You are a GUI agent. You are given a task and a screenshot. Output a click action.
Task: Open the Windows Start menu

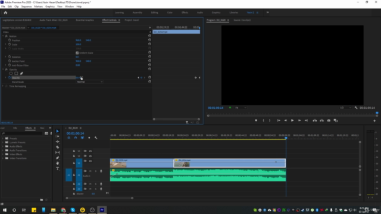click(x=5, y=210)
